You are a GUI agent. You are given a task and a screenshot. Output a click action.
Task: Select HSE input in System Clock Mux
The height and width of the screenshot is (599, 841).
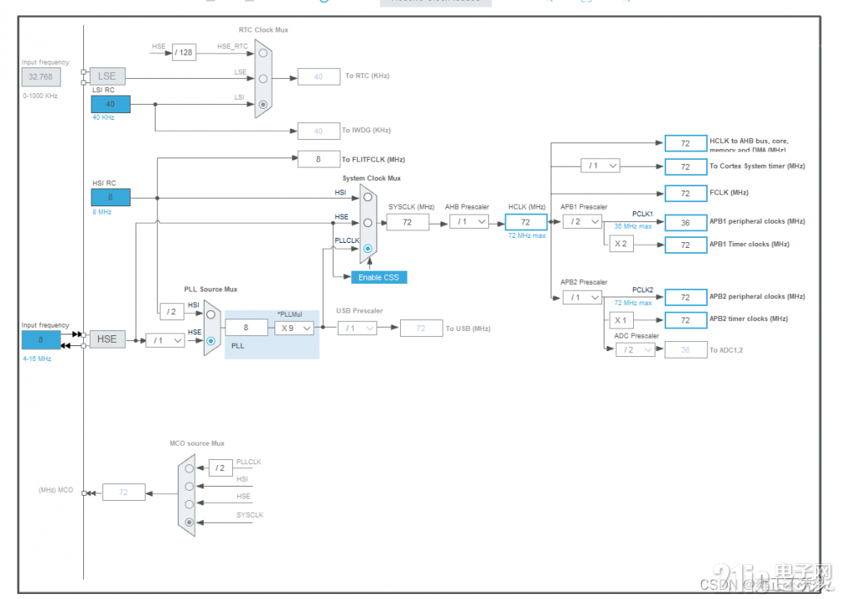tap(368, 223)
